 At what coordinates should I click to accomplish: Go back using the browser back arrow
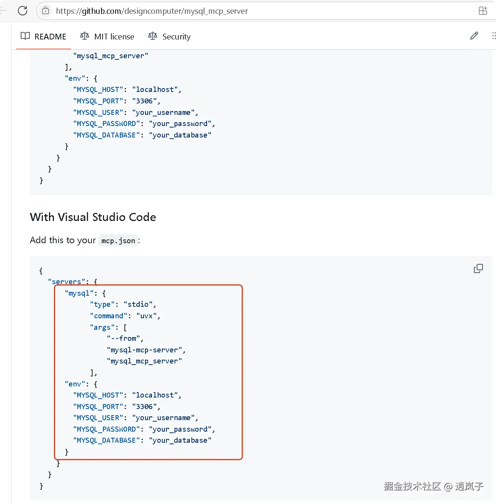click(3, 11)
